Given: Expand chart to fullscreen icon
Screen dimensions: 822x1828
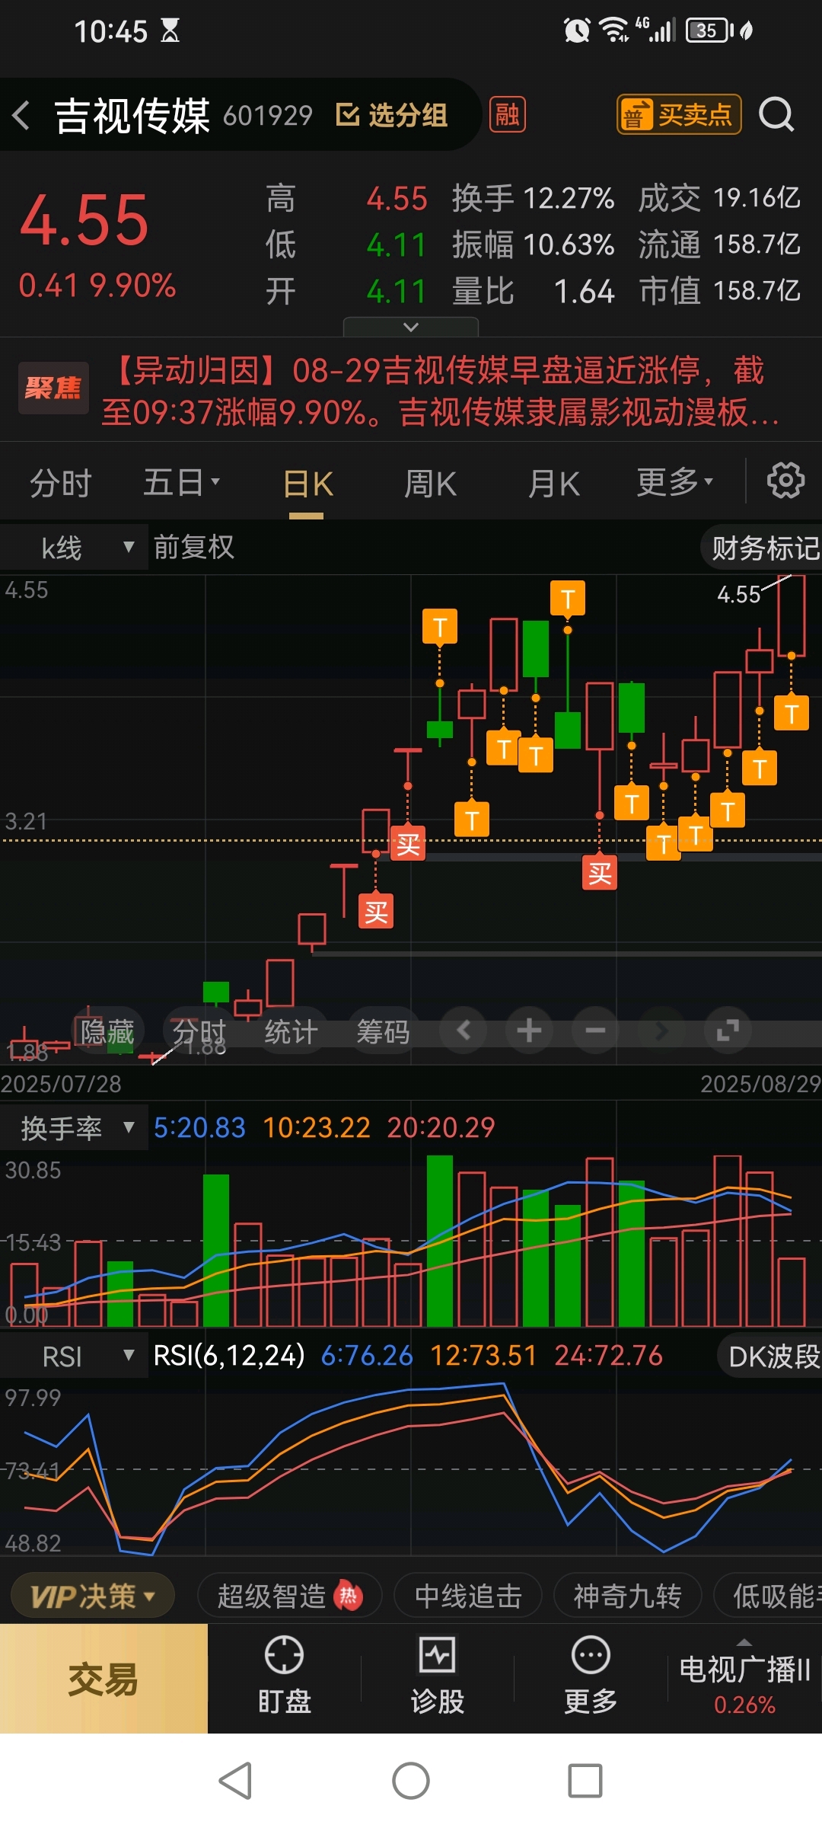Looking at the screenshot, I should click(728, 1031).
